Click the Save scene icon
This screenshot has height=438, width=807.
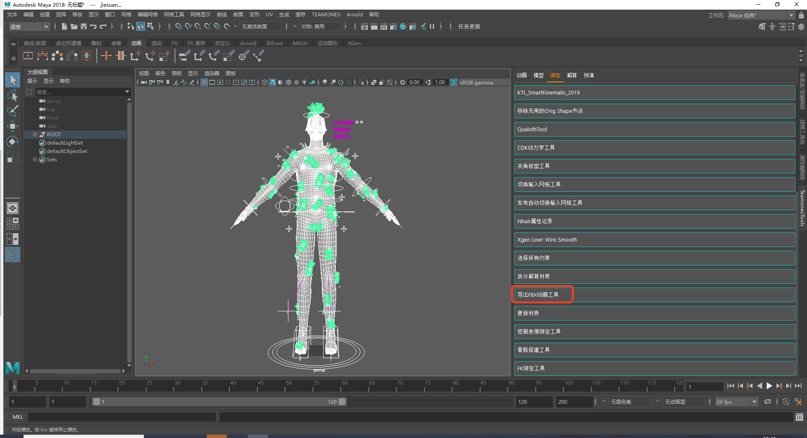(84, 26)
